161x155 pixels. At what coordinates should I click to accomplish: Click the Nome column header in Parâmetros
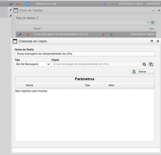point(29,85)
